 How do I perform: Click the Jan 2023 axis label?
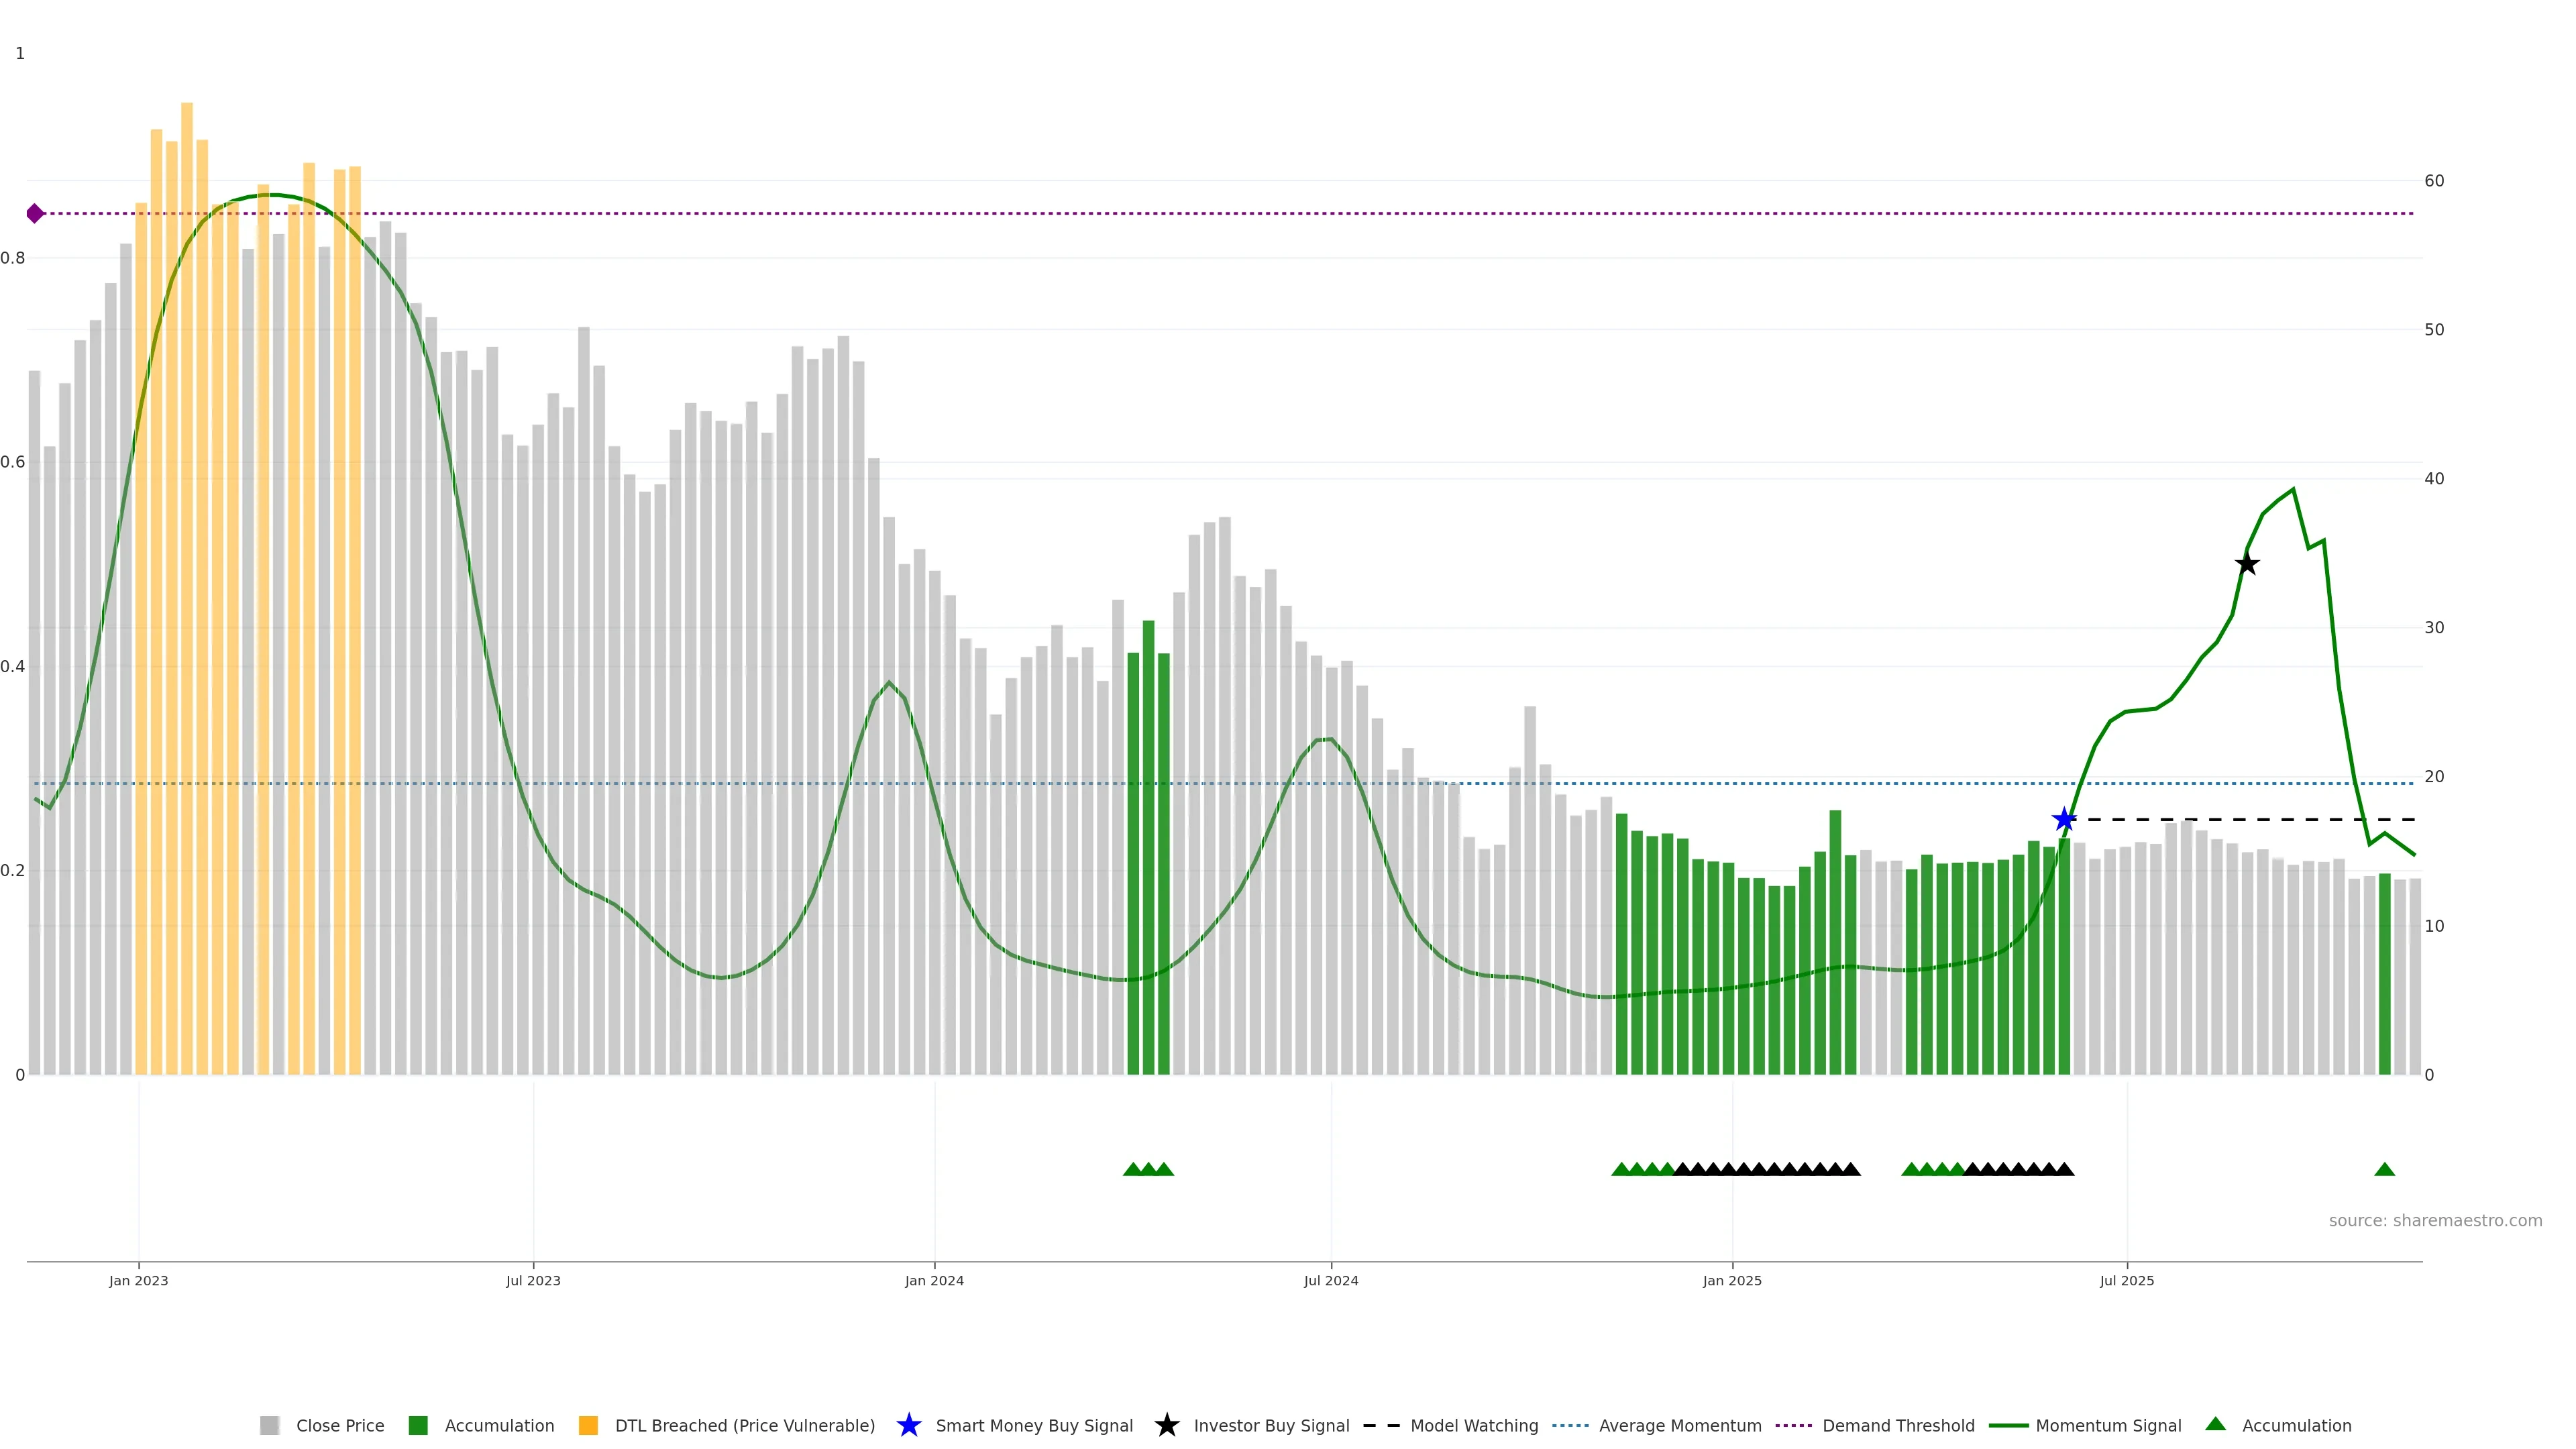139,1280
